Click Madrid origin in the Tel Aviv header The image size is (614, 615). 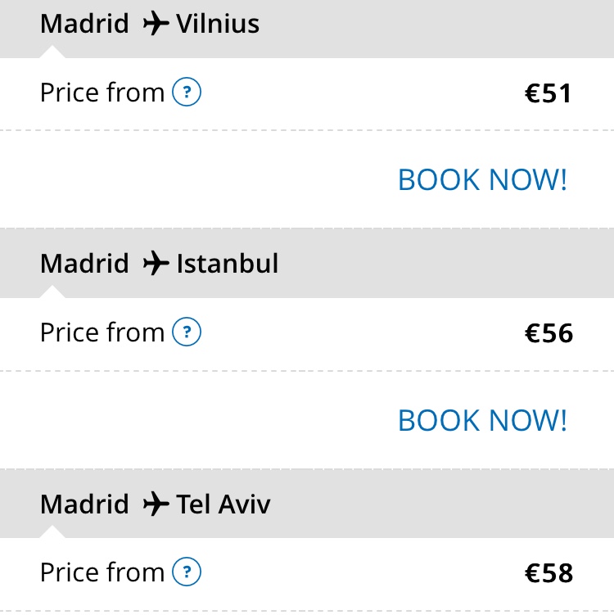(84, 504)
